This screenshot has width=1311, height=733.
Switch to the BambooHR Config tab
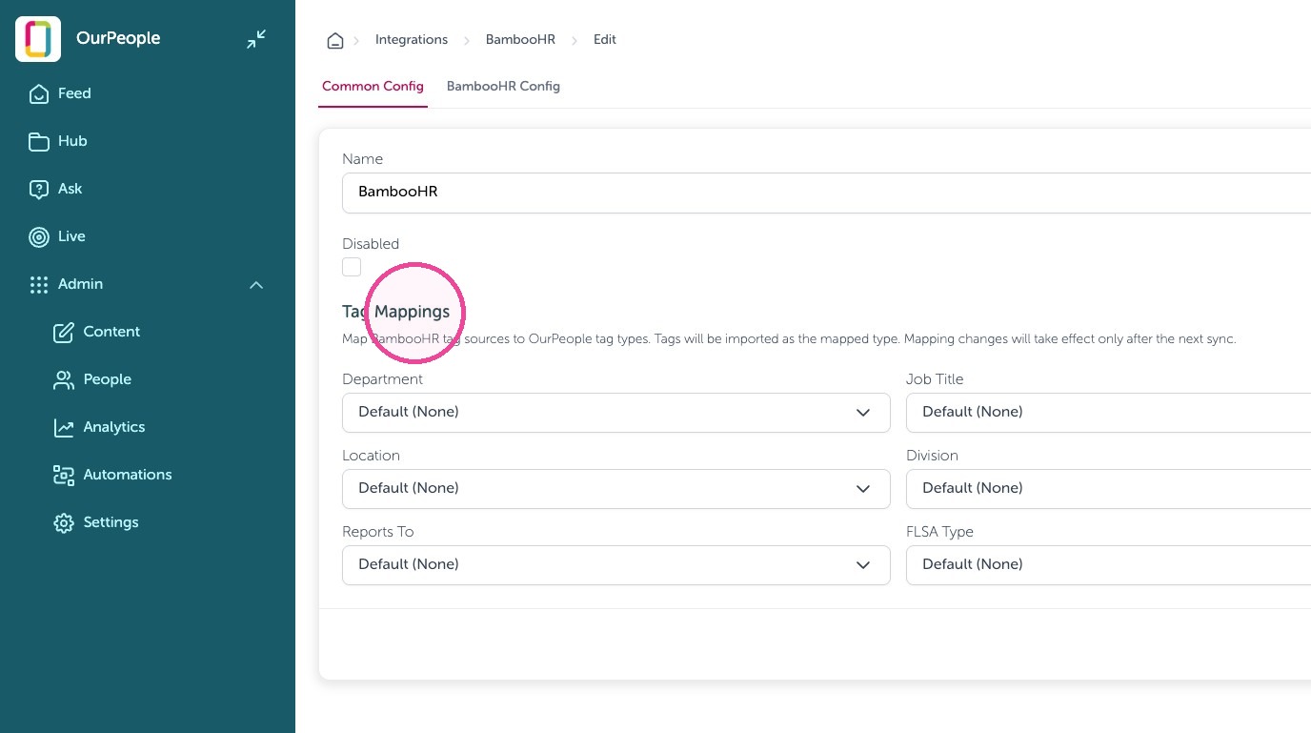click(x=503, y=87)
